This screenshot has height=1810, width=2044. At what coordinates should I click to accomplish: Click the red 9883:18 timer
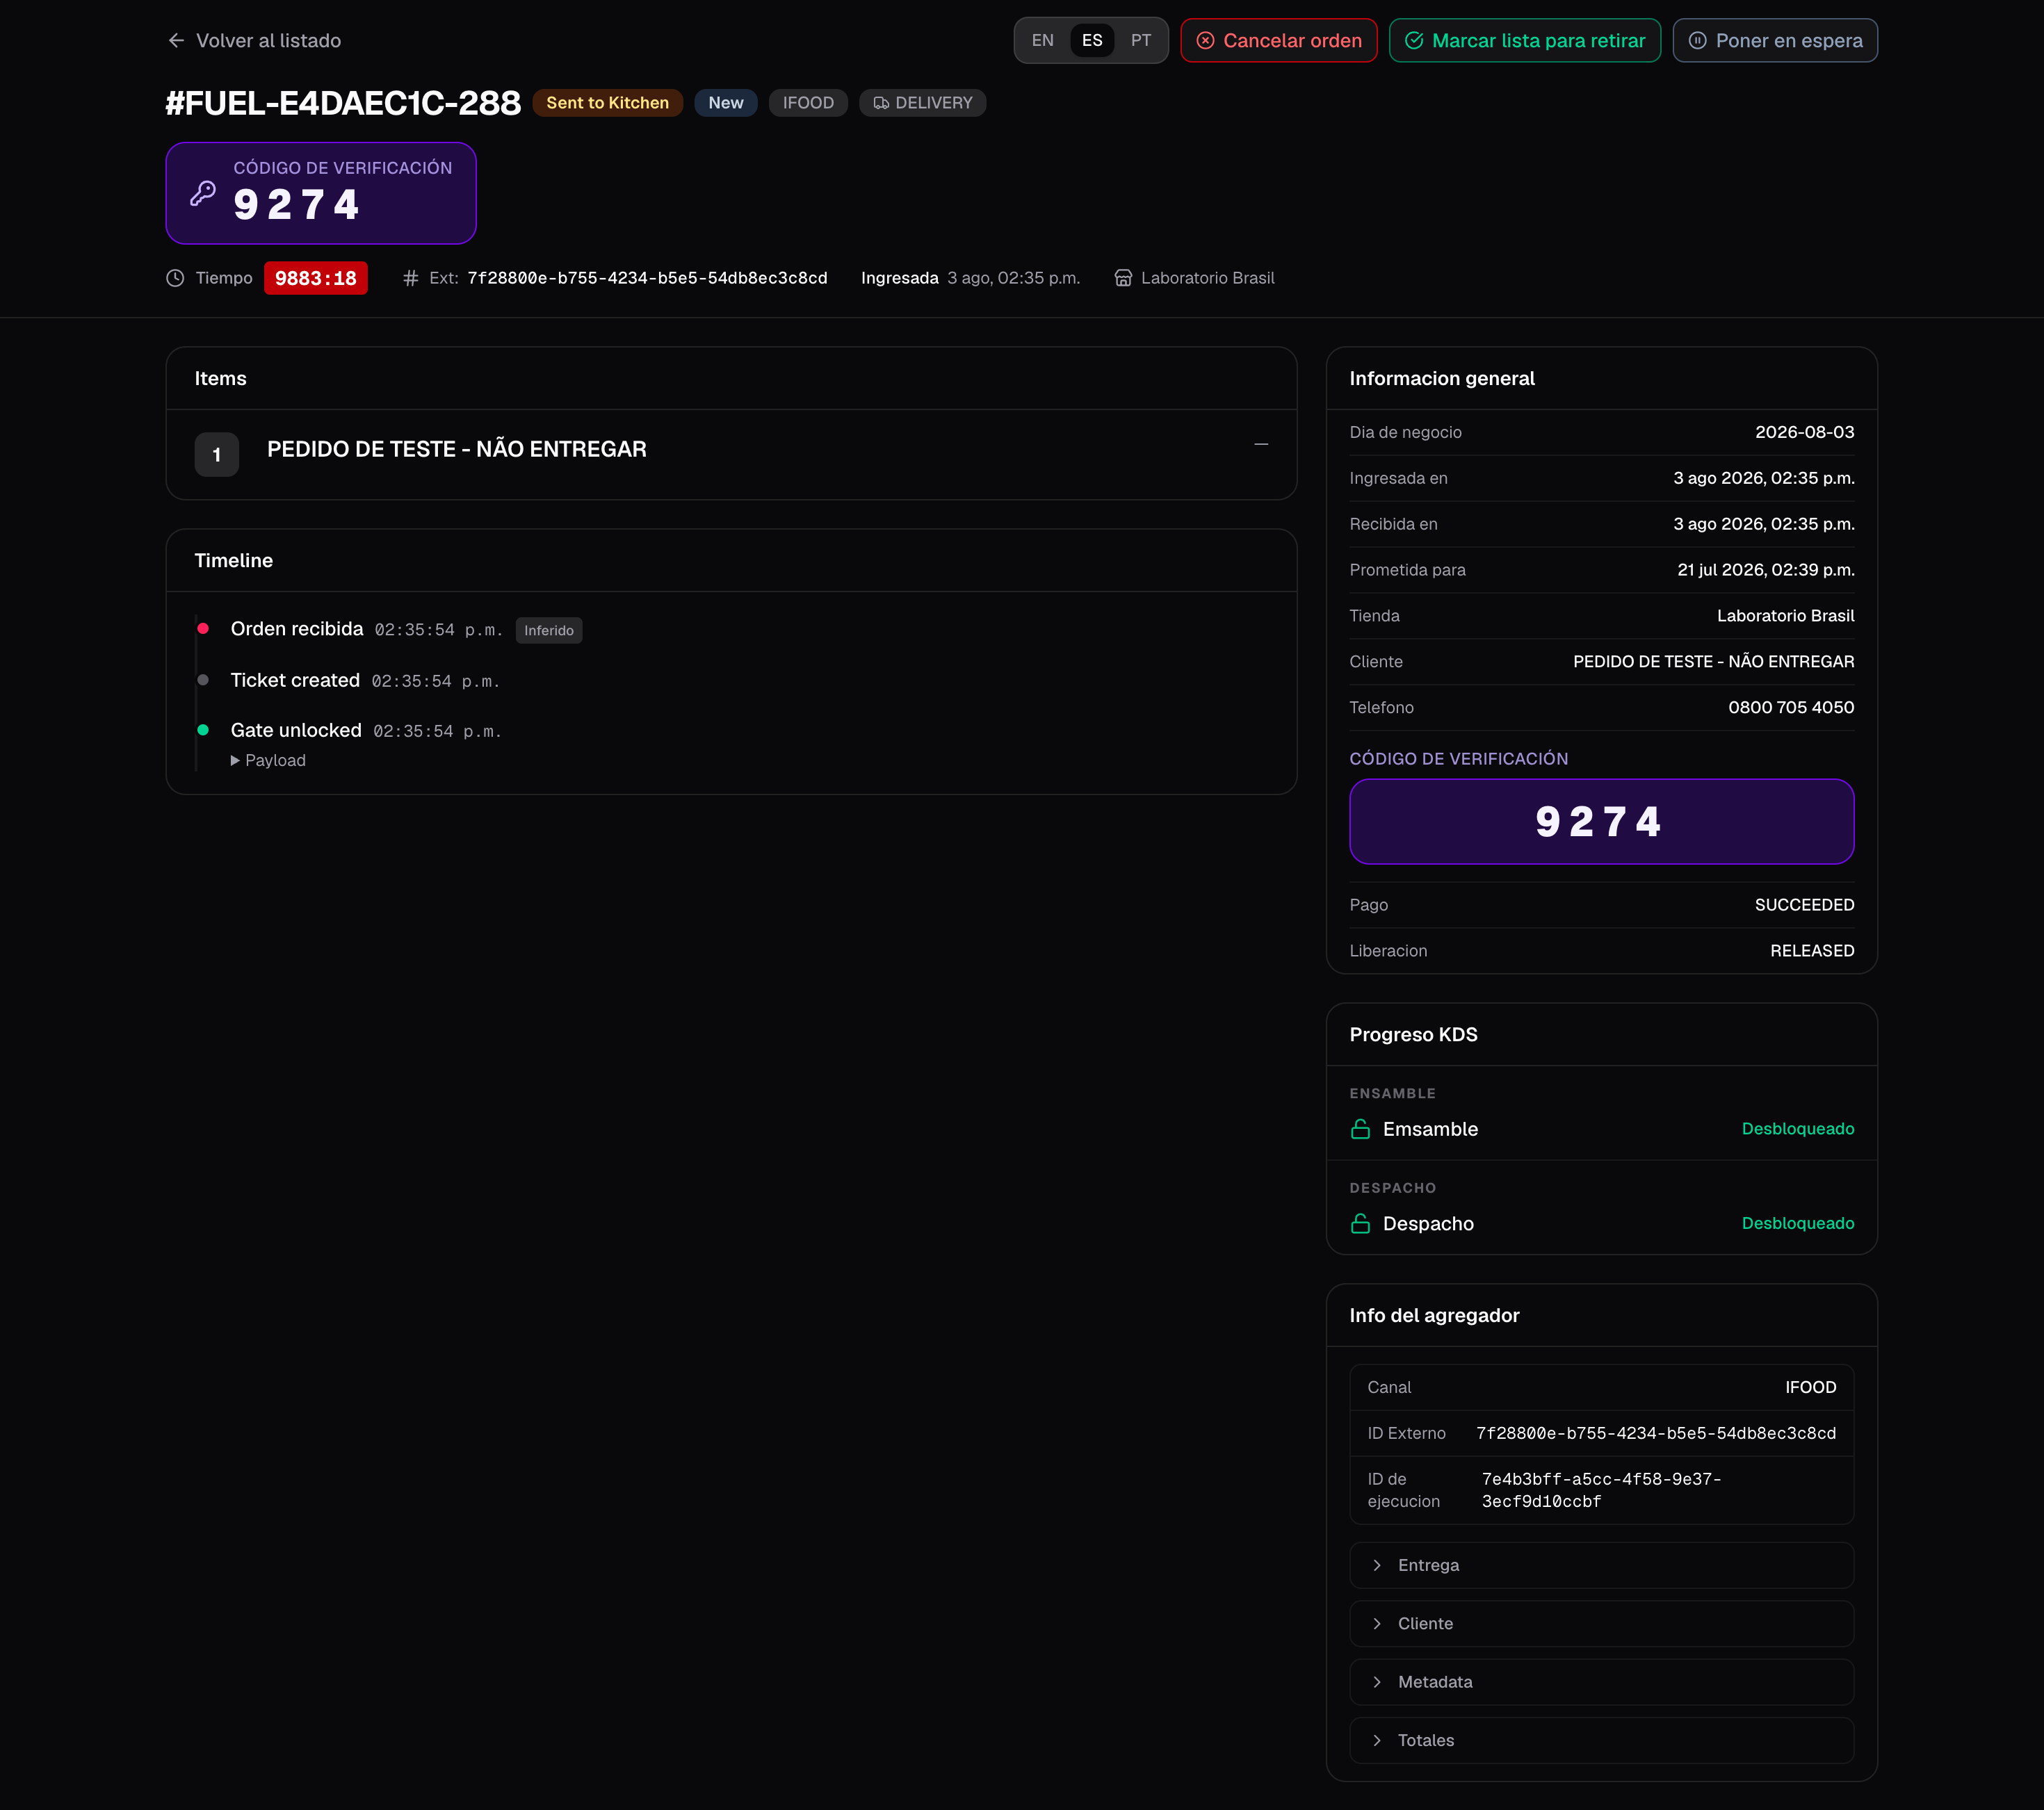315,278
